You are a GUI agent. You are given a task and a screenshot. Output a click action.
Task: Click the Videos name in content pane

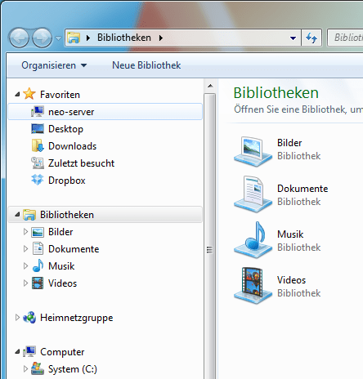291,280
